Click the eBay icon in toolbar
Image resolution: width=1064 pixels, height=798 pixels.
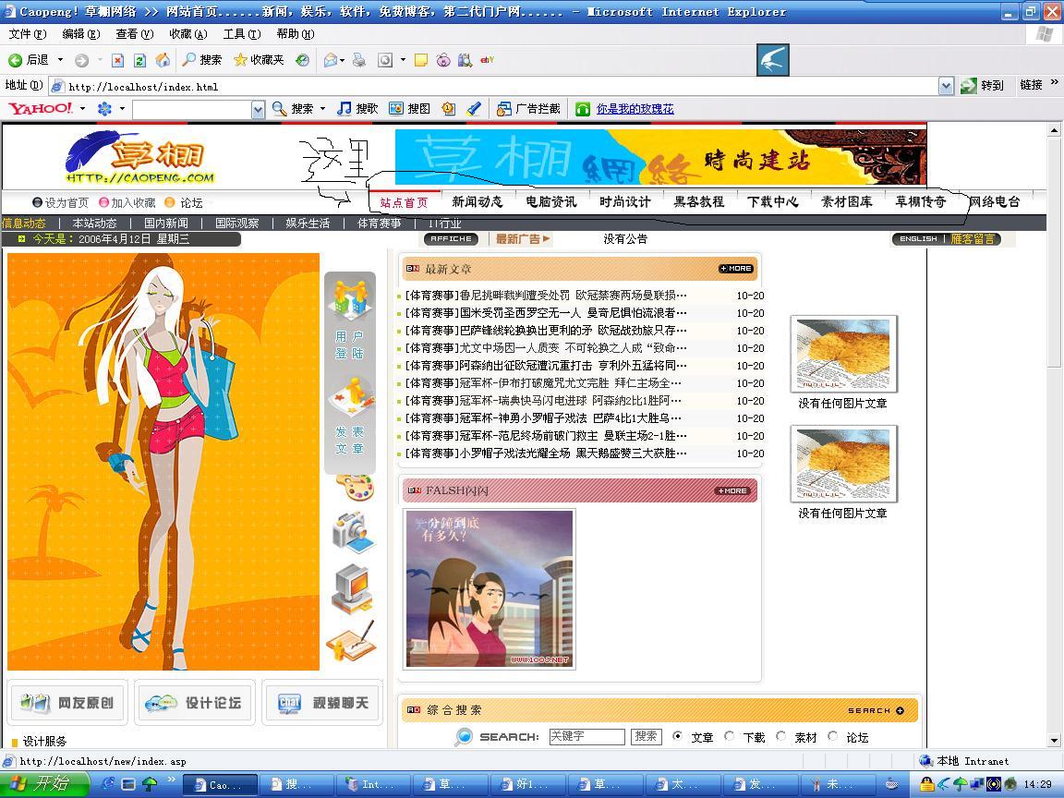[x=488, y=60]
